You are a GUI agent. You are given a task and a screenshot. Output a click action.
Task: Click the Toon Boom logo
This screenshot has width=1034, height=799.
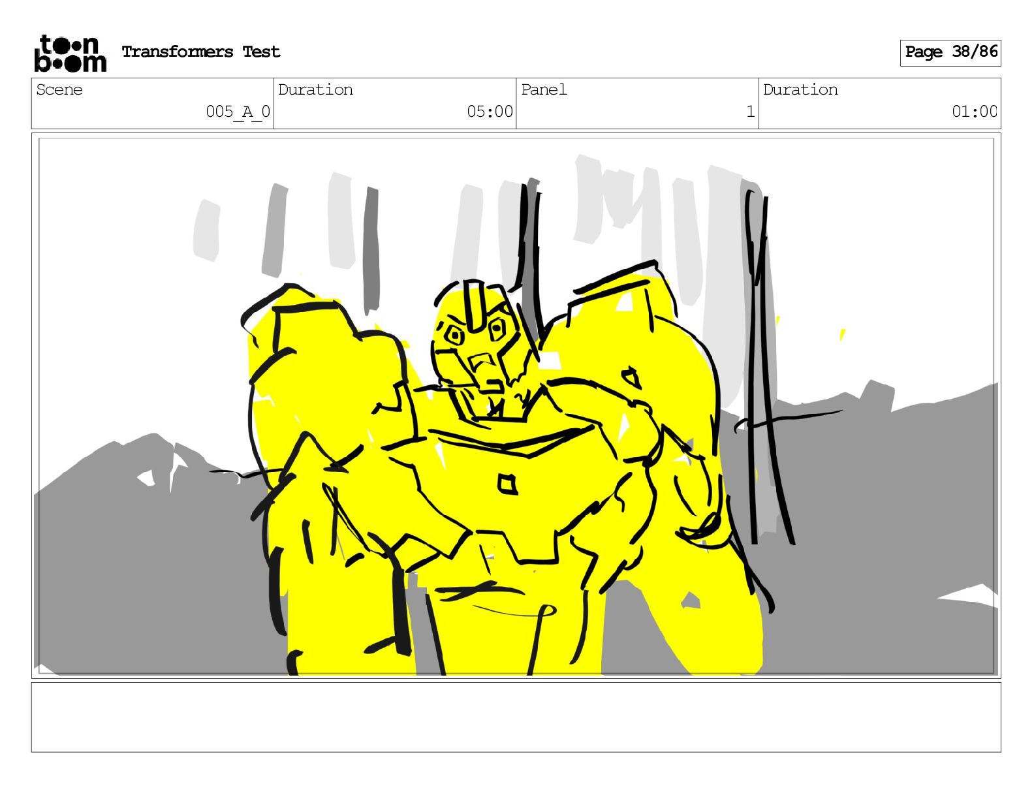pos(70,53)
